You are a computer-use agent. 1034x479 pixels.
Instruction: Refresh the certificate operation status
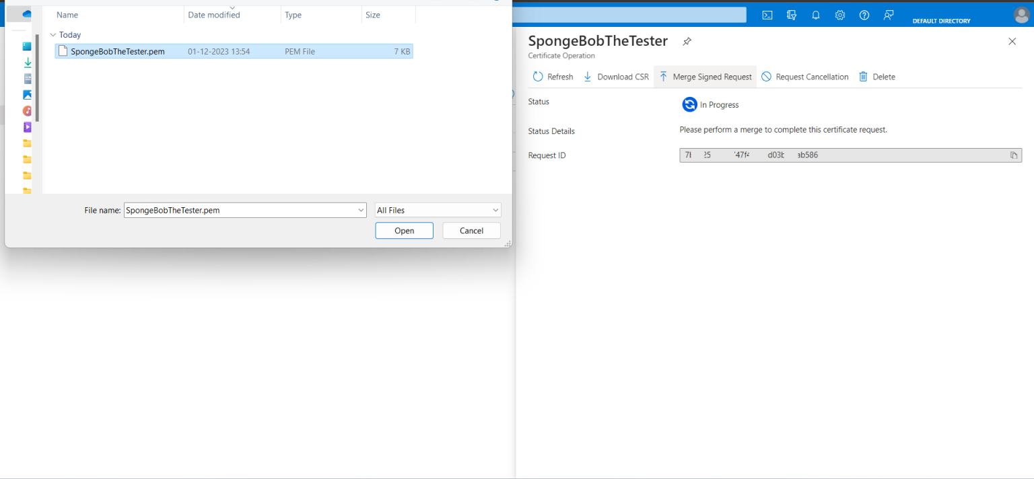[553, 77]
